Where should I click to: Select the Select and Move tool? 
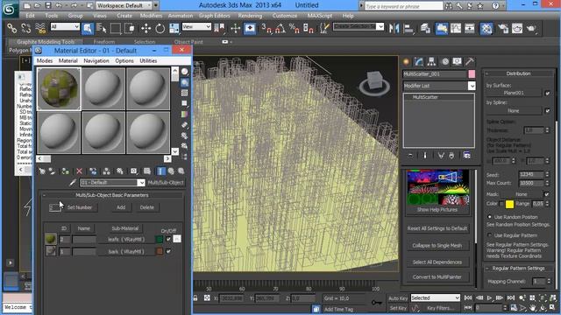click(x=146, y=28)
